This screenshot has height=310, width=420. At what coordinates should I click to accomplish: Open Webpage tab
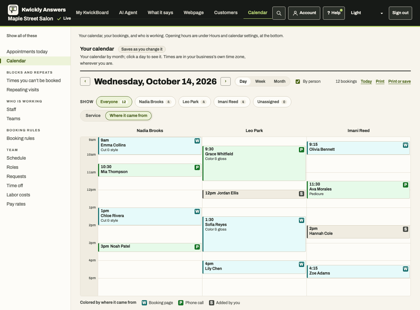tap(194, 12)
